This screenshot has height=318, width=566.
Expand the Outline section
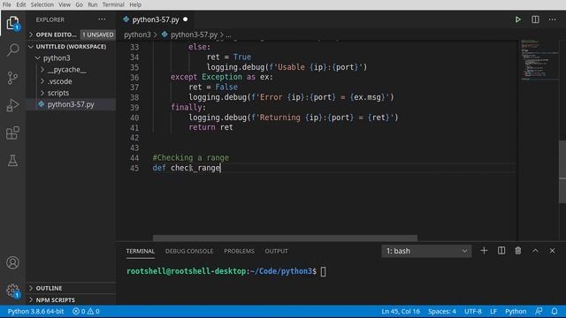coord(31,288)
